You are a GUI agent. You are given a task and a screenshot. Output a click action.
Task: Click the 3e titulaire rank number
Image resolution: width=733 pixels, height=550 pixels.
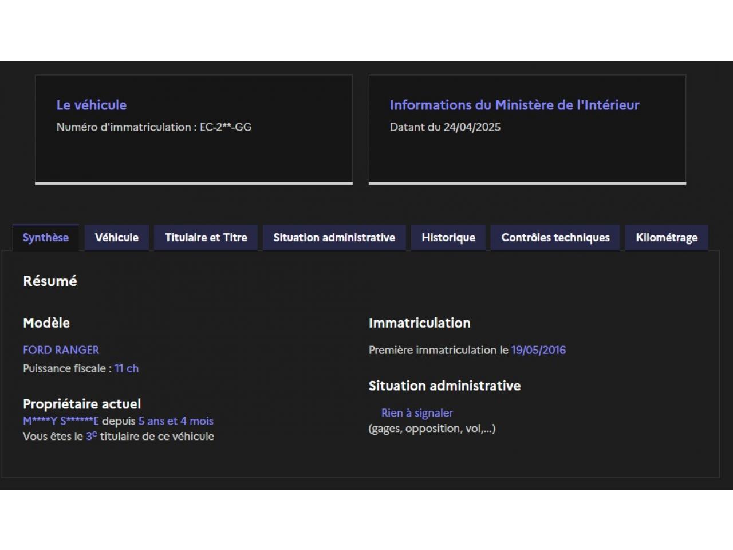tap(91, 436)
